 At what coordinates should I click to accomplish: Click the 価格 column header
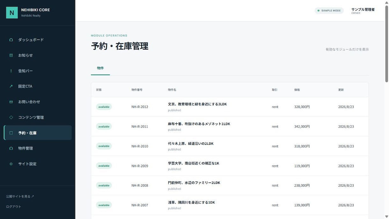[x=297, y=90]
